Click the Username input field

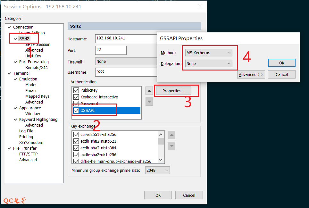tap(125, 72)
